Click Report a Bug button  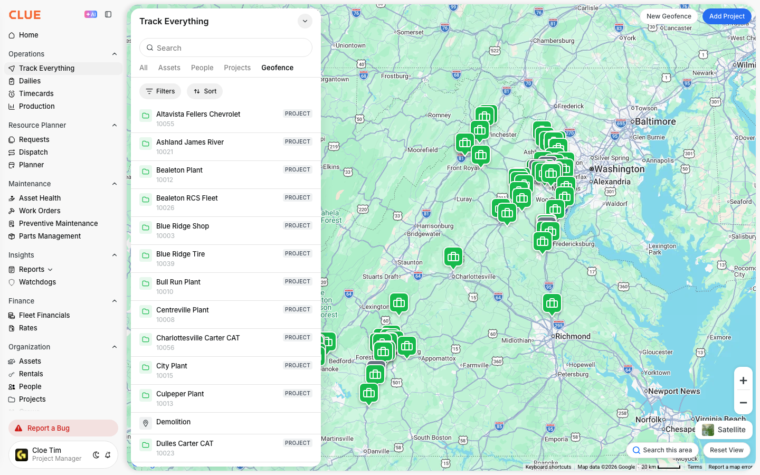click(x=63, y=428)
